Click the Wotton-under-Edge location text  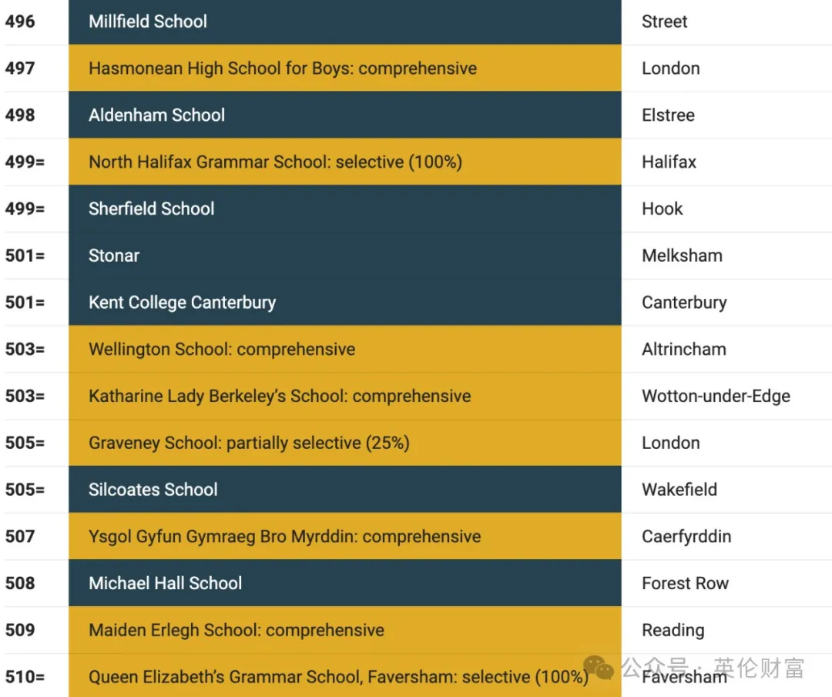(716, 396)
